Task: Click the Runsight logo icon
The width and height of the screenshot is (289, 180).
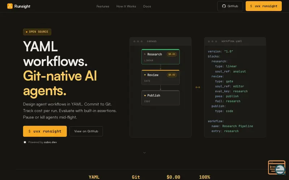Action: [x=10, y=6]
